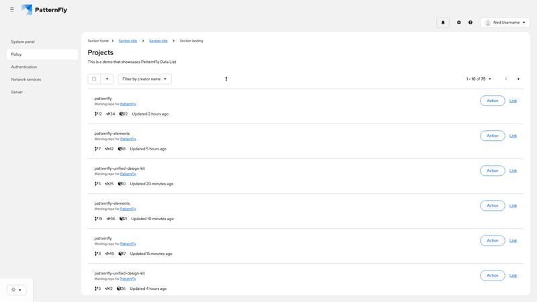537x302 pixels.
Task: Click cube icon in Updated 10 minutes ago row
Action: pyautogui.click(x=121, y=219)
